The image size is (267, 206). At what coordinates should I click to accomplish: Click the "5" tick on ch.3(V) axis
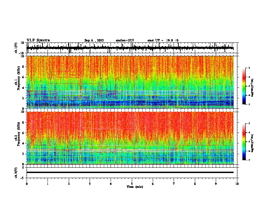click(23, 168)
